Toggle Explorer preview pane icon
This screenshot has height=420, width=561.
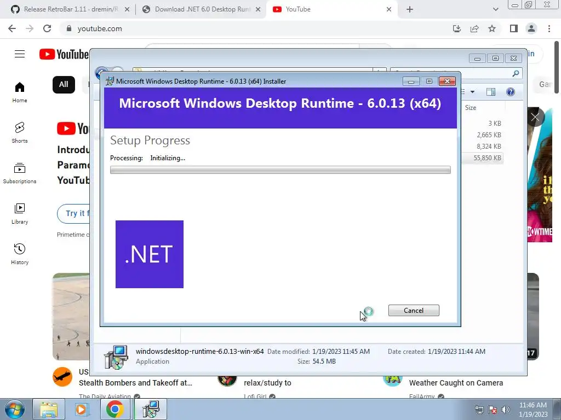pyautogui.click(x=491, y=92)
